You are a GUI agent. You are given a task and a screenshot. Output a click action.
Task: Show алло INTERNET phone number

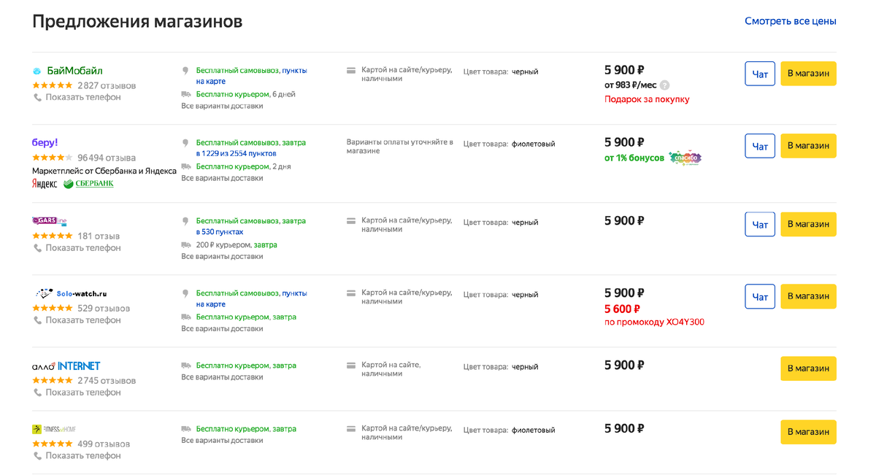tap(83, 393)
